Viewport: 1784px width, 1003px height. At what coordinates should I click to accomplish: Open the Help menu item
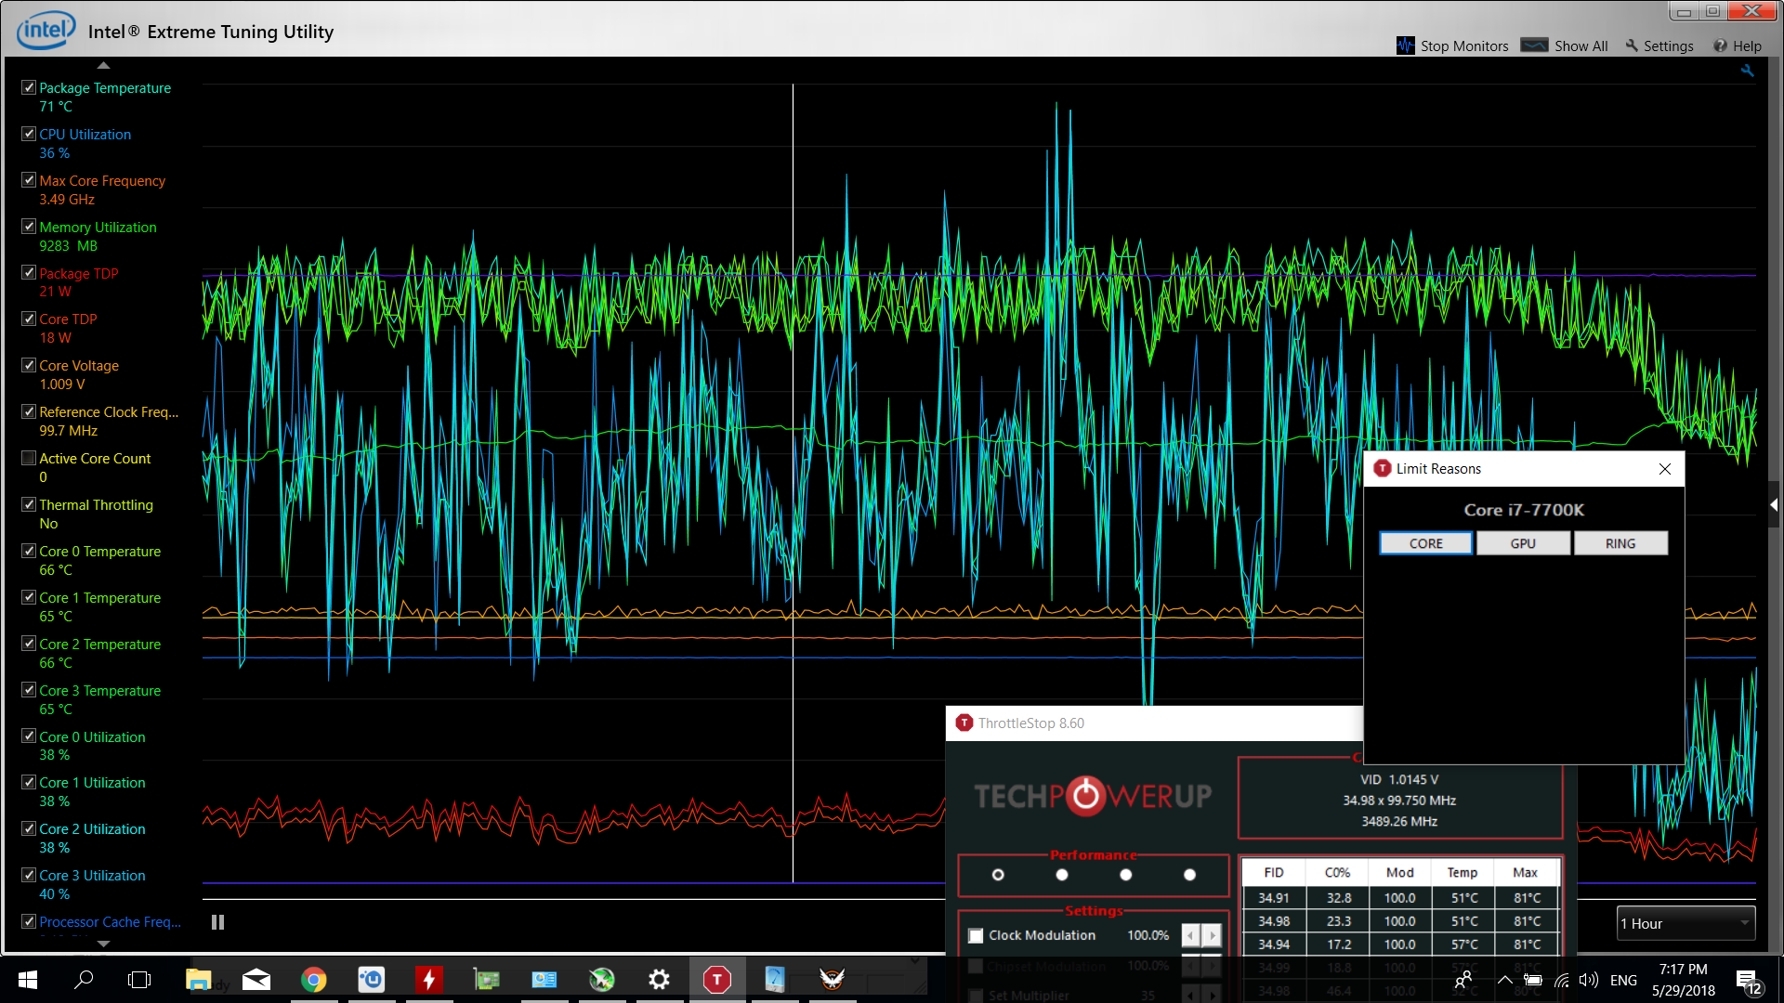point(1747,46)
